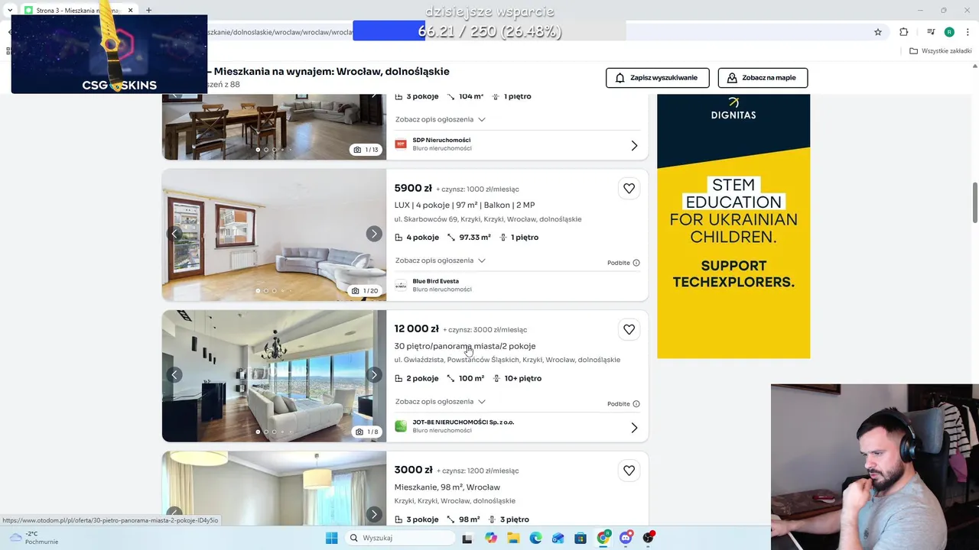Show next photo of 12 000 zł listing
Screen dimensions: 979x550
click(373, 374)
